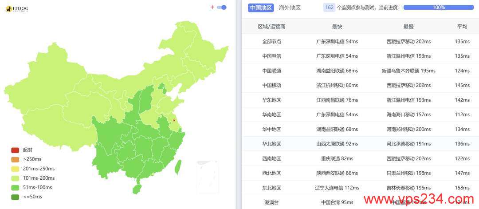Sort by the 最快 column header
Image resolution: width=479 pixels, height=209 pixels.
[337, 27]
